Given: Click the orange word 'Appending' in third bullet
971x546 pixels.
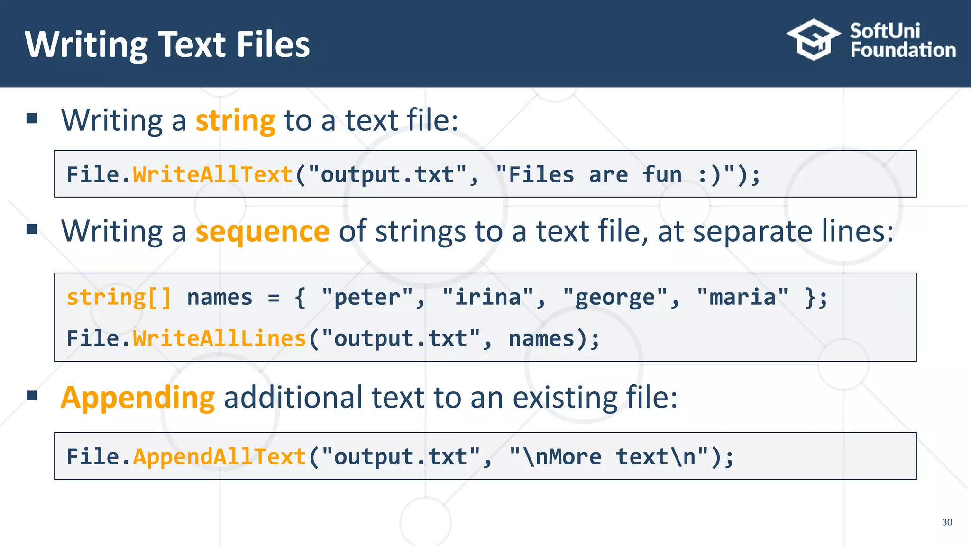Looking at the screenshot, I should click(138, 398).
